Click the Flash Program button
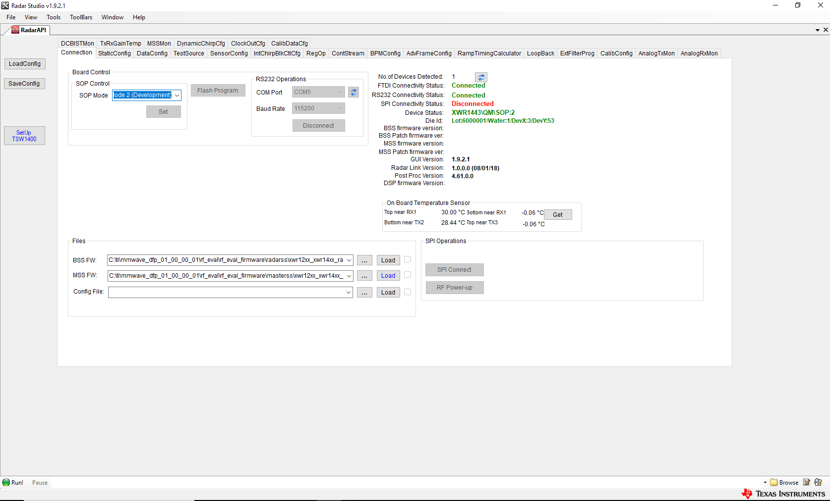 click(x=218, y=91)
